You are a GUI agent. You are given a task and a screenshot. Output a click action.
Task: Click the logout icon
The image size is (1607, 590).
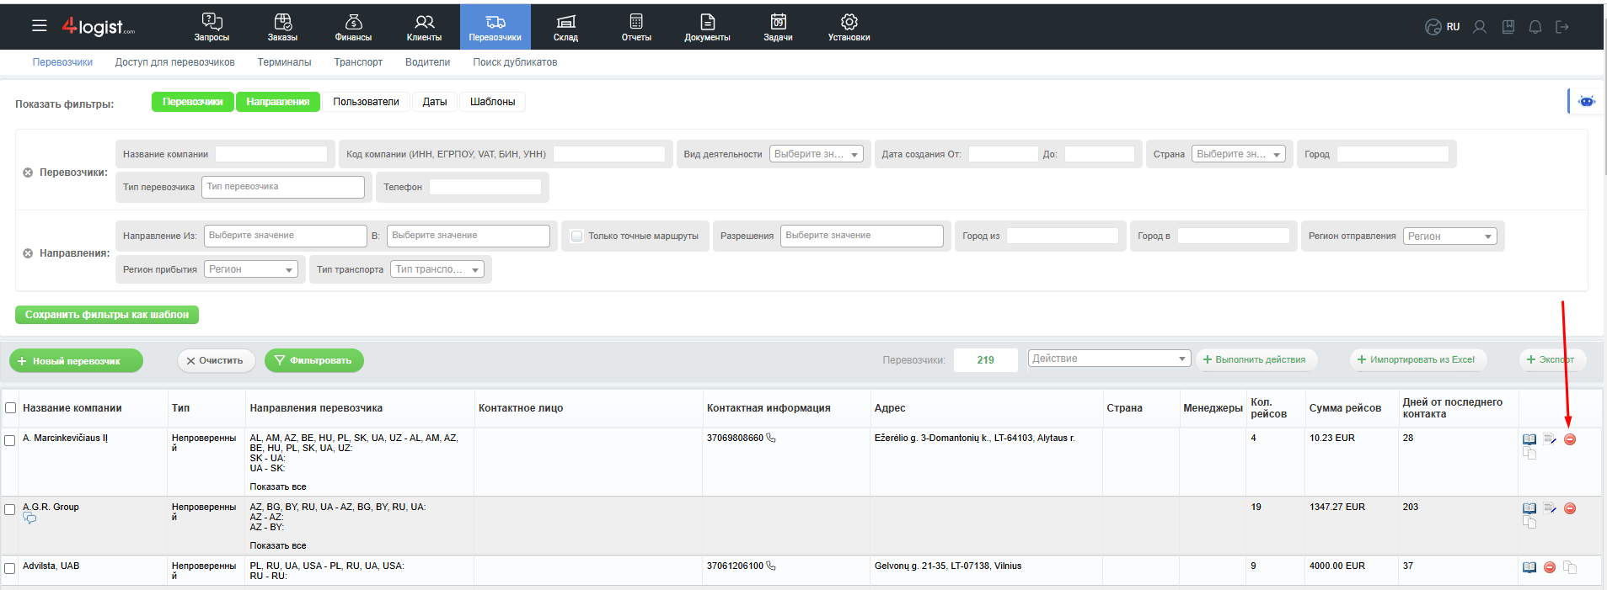[1562, 27]
